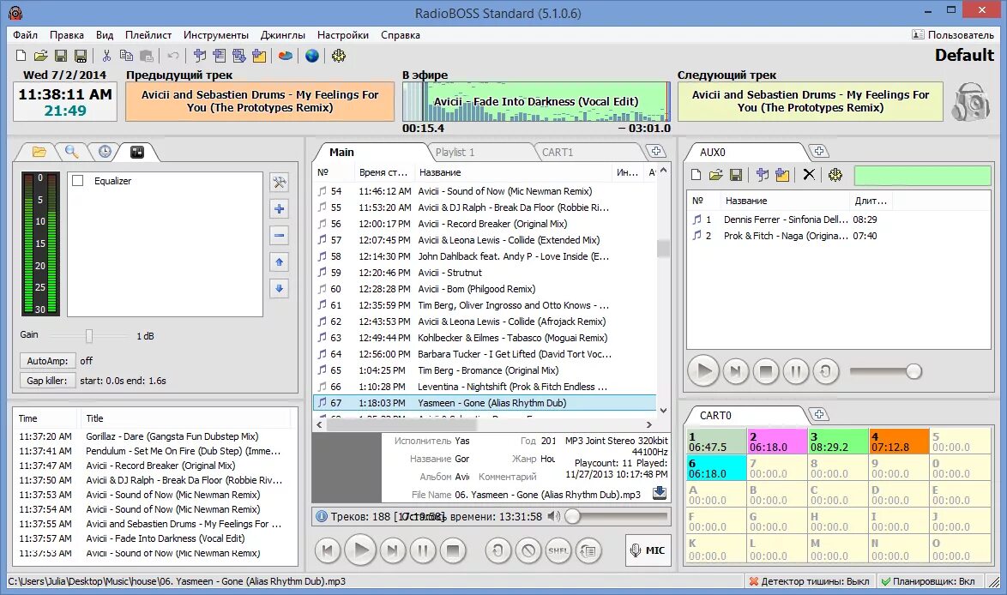Stop playback in the main player
The image size is (1007, 595).
click(453, 550)
